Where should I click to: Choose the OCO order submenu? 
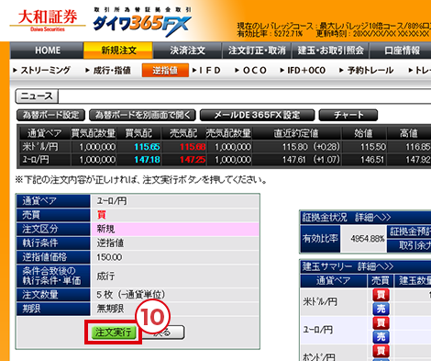[x=251, y=71]
